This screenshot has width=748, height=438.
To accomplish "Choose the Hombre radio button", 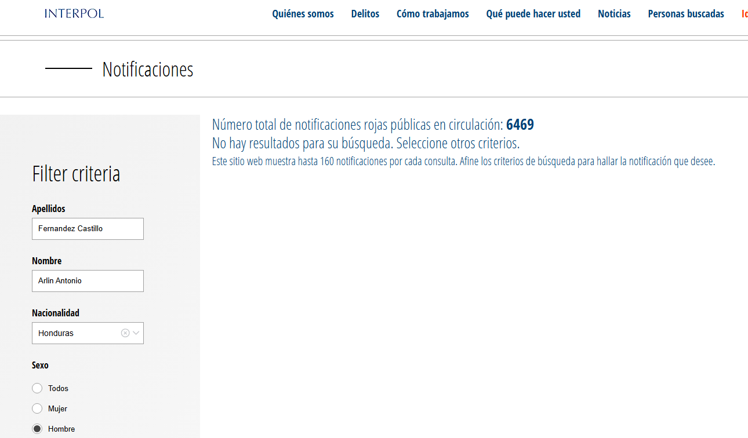I will click(x=37, y=429).
